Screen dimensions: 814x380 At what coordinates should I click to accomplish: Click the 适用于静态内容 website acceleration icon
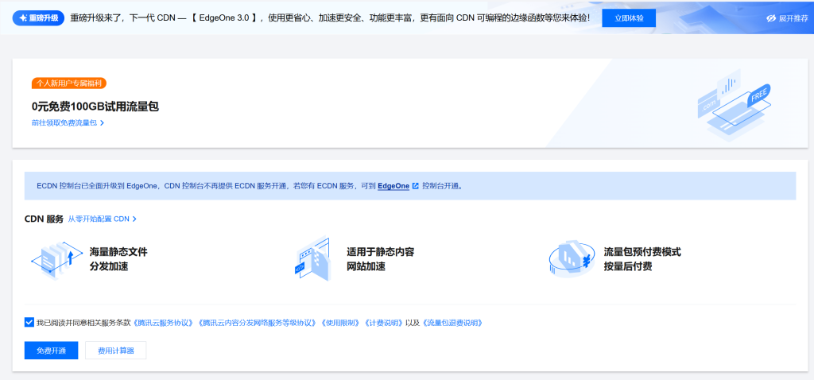[x=312, y=259]
